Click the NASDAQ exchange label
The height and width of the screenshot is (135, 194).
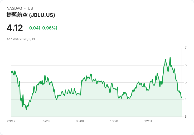[14, 8]
